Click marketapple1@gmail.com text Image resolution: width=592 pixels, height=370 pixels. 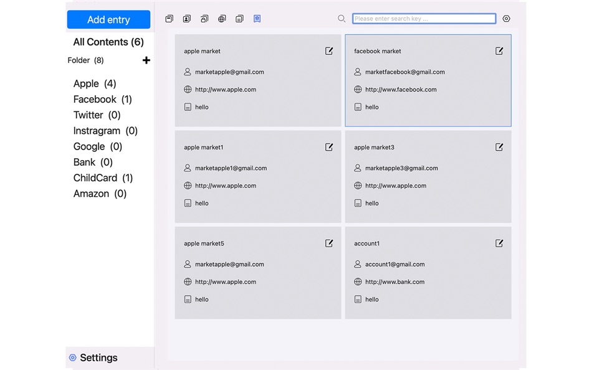click(x=231, y=168)
